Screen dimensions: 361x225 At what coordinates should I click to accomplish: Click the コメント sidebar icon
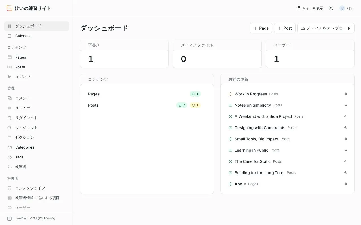pos(10,98)
